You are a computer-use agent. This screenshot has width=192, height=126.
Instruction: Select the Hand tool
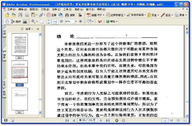pyautogui.click(x=7, y=22)
